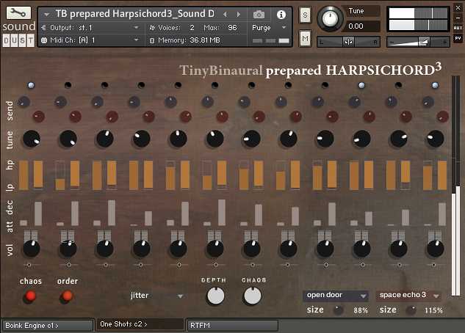Click the second channel lp filter bar
Screen dimensions: 465x333
(75, 174)
